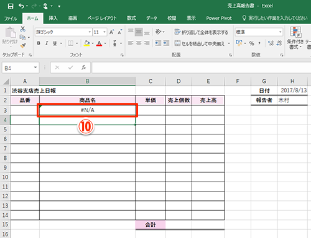Toggle center text alignment
This screenshot has height=238, width=311.
[139, 43]
